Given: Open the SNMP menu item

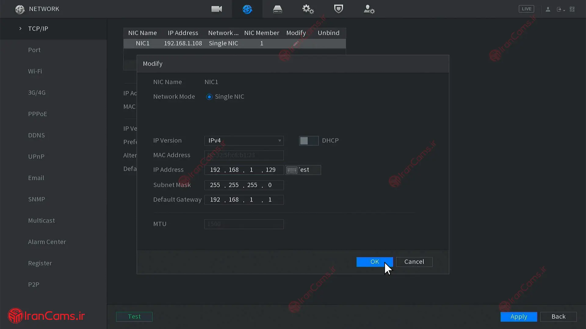Looking at the screenshot, I should point(36,199).
